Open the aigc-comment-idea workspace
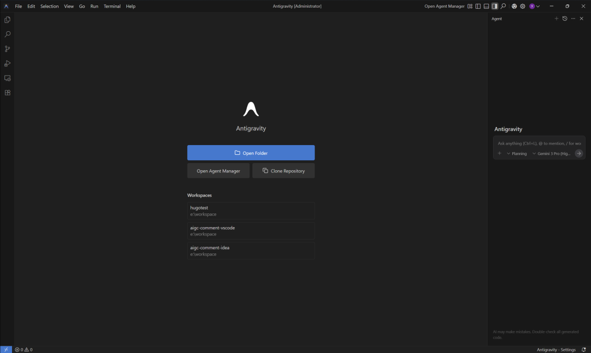This screenshot has width=591, height=353. 251,251
